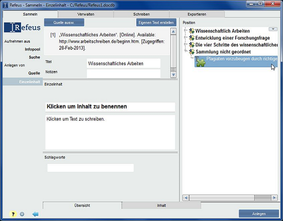Click puzzle icon of Entwicklung einer Forschungsfrage
Screen dimensions: 283x221
192,38
